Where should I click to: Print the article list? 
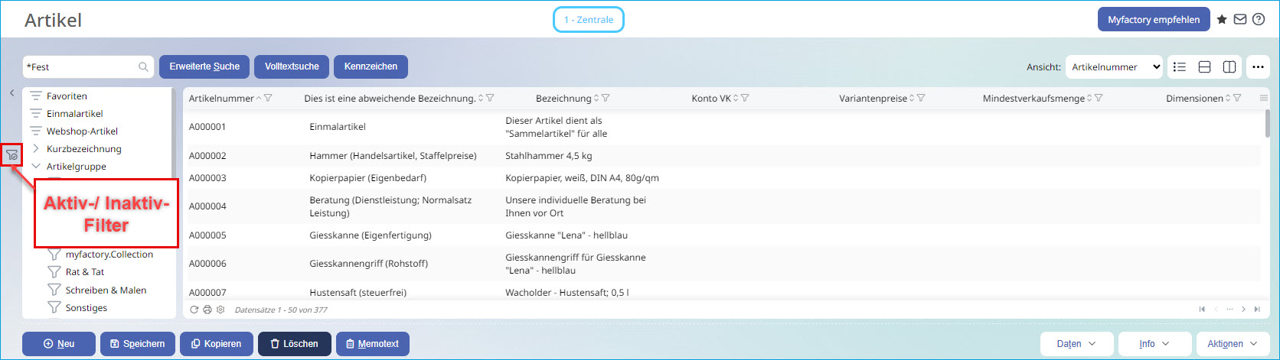pos(207,310)
